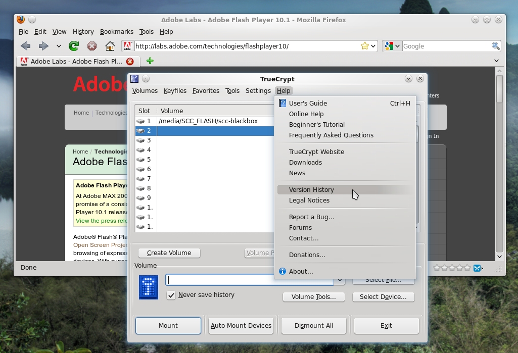Click Select Device button
The image size is (518, 353).
pyautogui.click(x=383, y=297)
